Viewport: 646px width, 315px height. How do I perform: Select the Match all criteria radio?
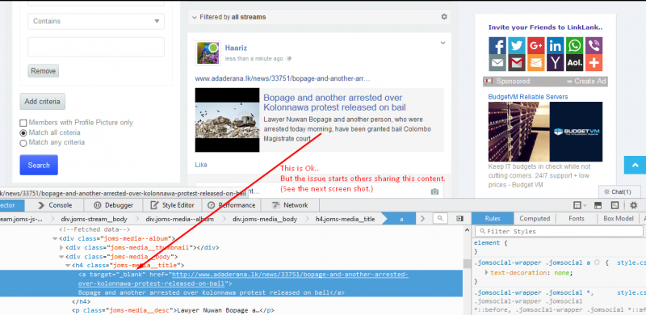tap(23, 133)
